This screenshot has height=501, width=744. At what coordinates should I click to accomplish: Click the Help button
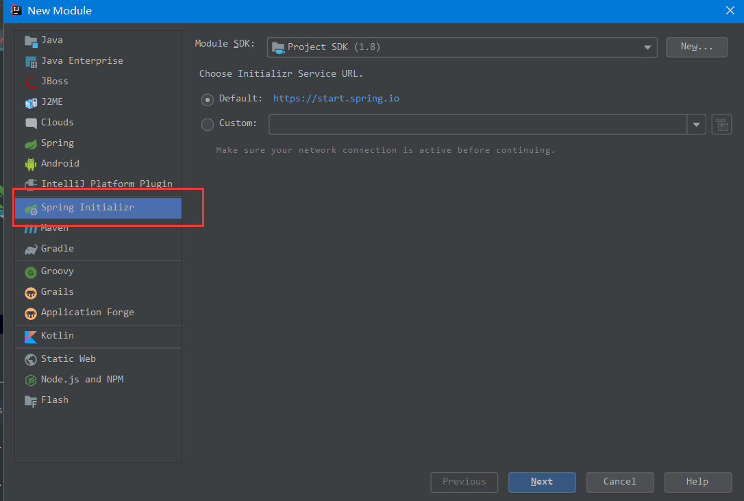coord(697,482)
